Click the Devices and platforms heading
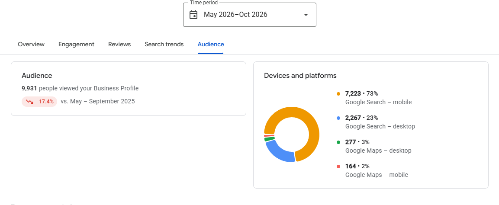Image resolution: width=499 pixels, height=205 pixels. (x=300, y=76)
